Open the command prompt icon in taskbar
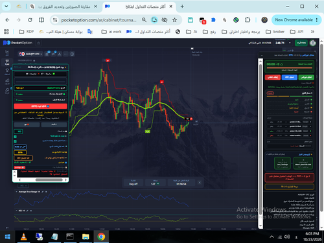This screenshot has width=324, height=243. 70,237
